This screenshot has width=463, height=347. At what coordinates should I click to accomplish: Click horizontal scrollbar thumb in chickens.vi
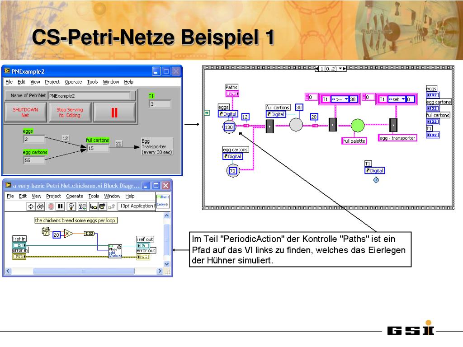tap(84, 271)
